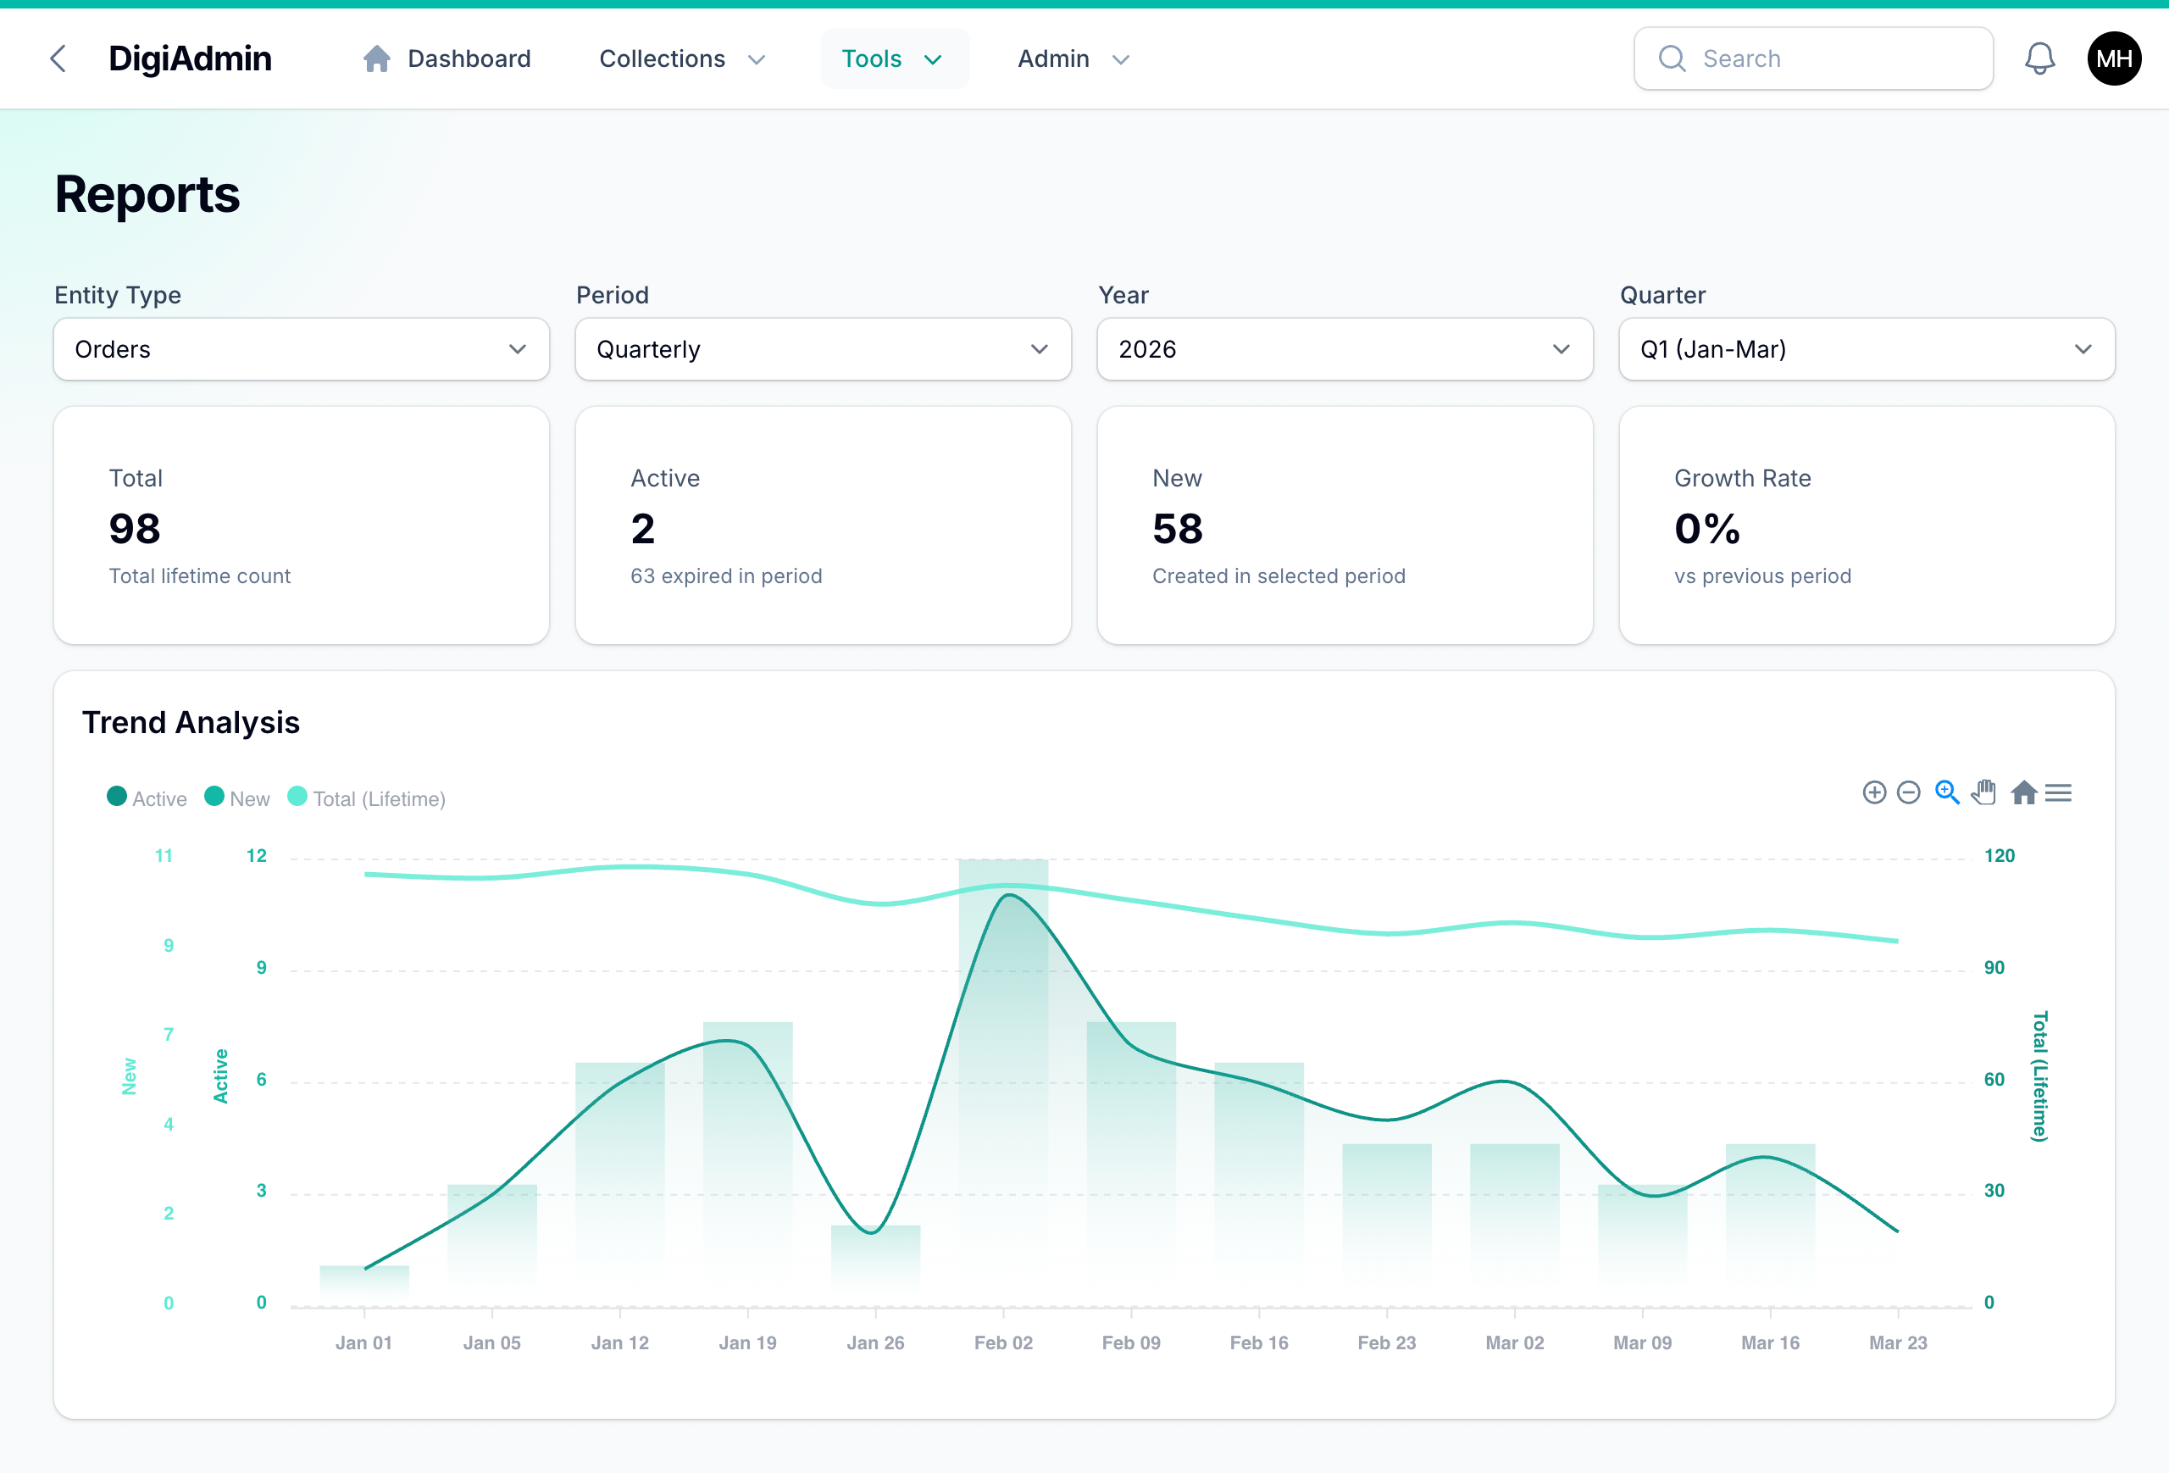Open the Collections menu

point(682,58)
